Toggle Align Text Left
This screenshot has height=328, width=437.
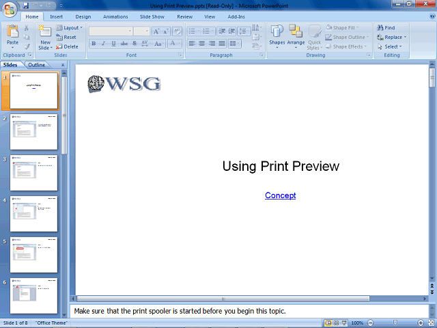coord(192,44)
